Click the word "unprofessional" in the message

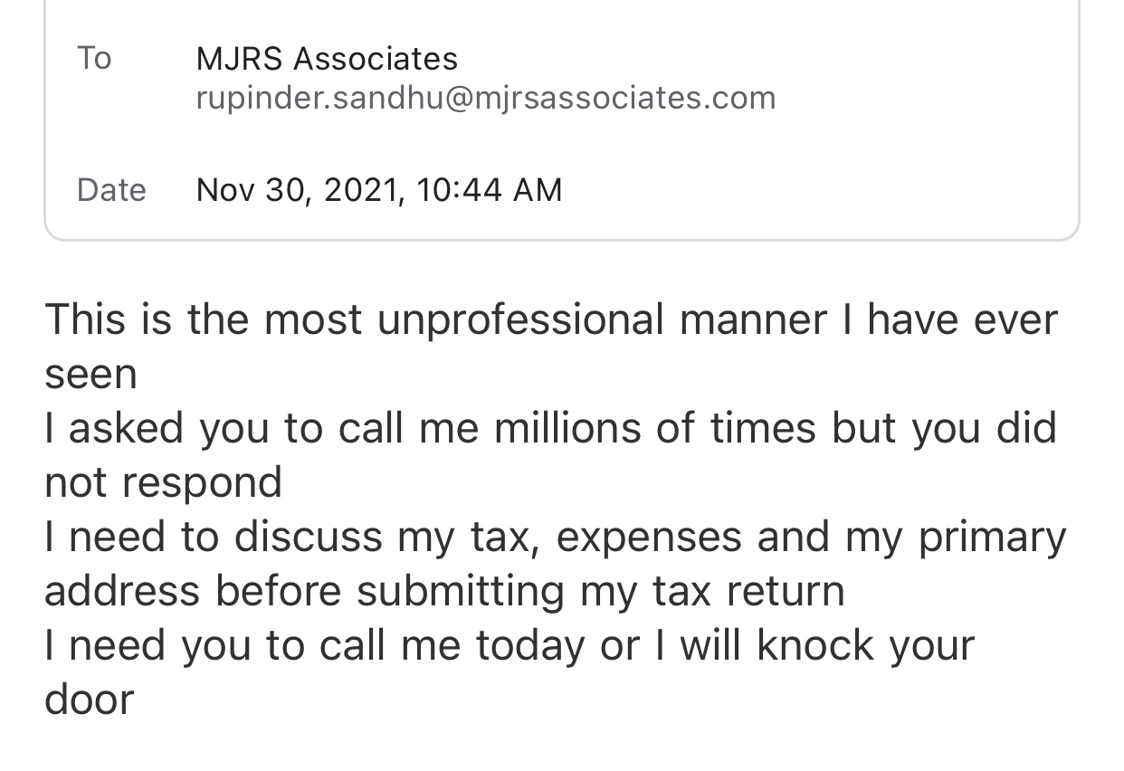point(520,320)
